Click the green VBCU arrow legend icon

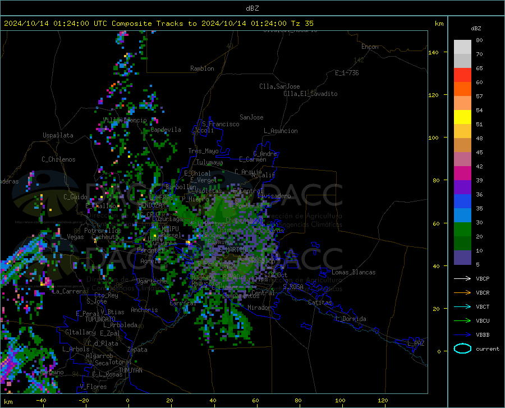pyautogui.click(x=462, y=321)
